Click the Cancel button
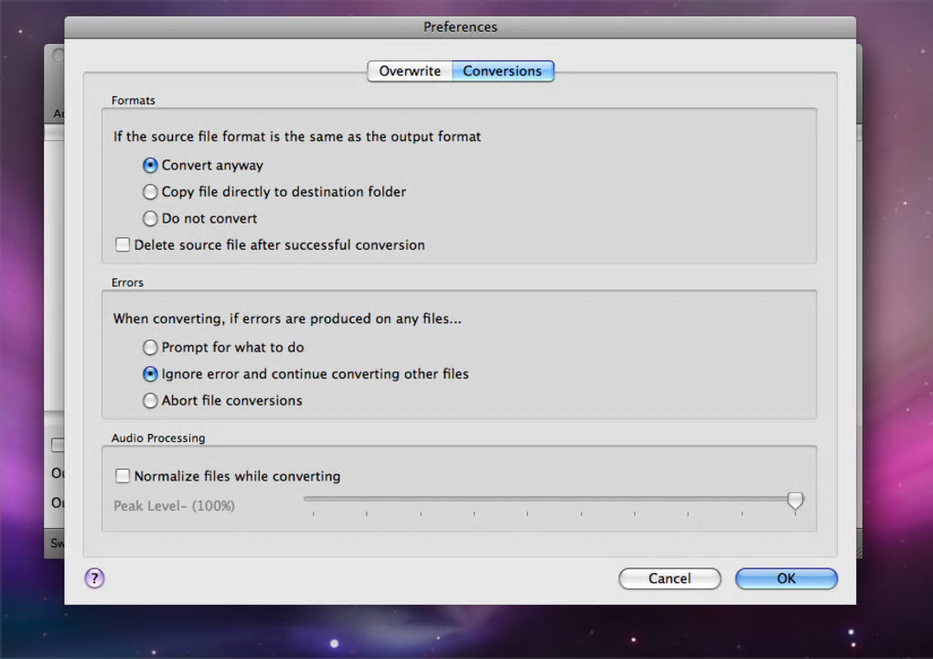 click(670, 578)
